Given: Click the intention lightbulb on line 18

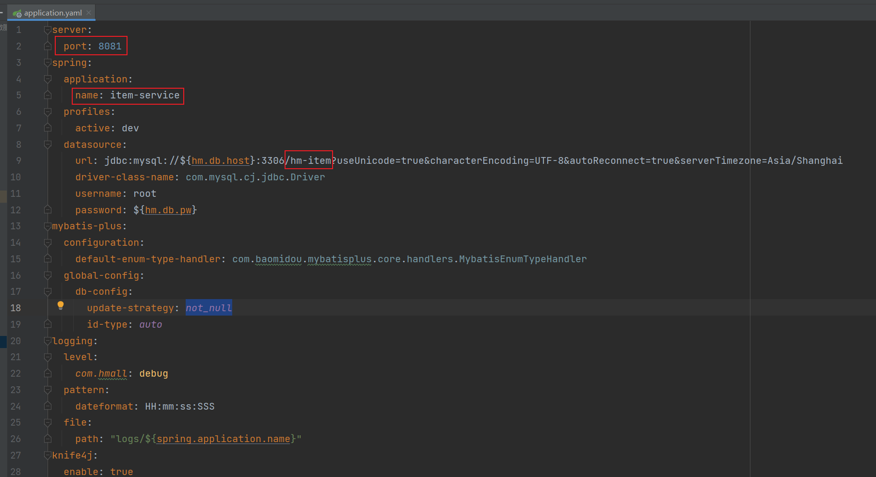Looking at the screenshot, I should 61,305.
